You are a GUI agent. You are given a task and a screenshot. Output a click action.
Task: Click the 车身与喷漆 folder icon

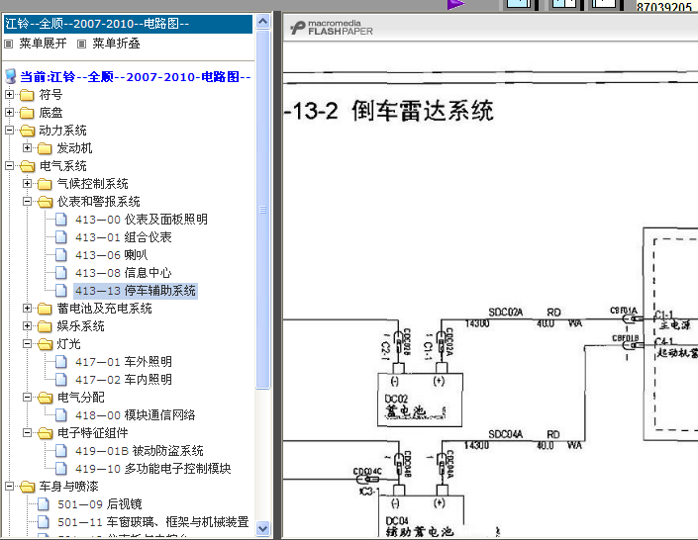pos(27,487)
